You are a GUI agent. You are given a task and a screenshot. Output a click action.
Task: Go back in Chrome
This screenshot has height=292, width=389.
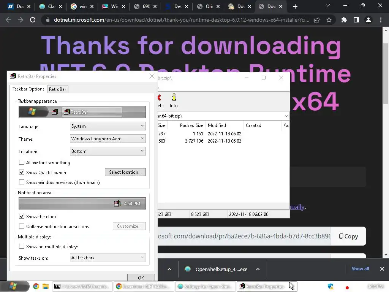(x=8, y=20)
